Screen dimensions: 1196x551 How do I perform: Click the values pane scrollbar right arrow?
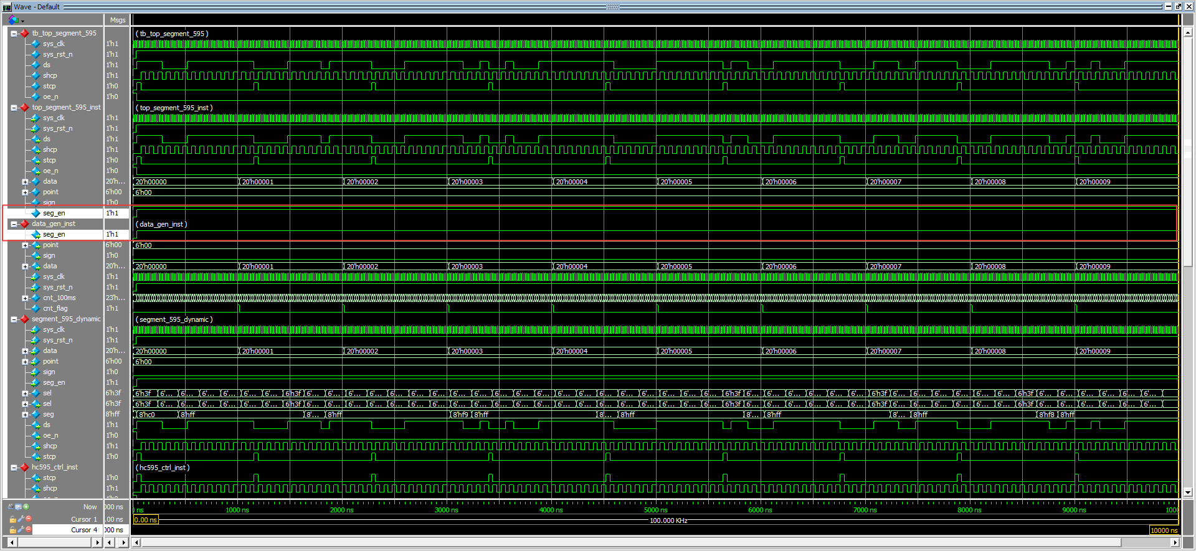[124, 543]
